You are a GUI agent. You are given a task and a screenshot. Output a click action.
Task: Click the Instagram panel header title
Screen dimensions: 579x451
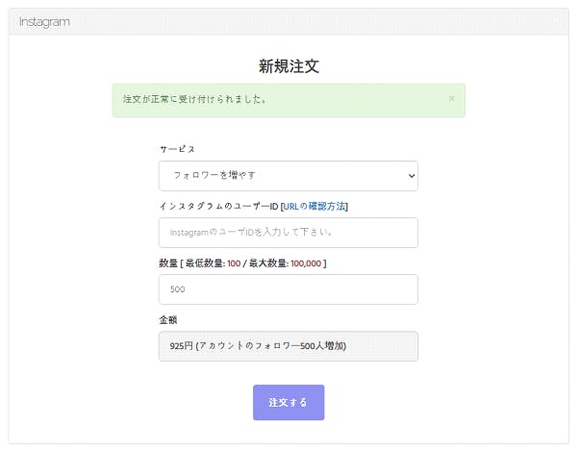44,21
